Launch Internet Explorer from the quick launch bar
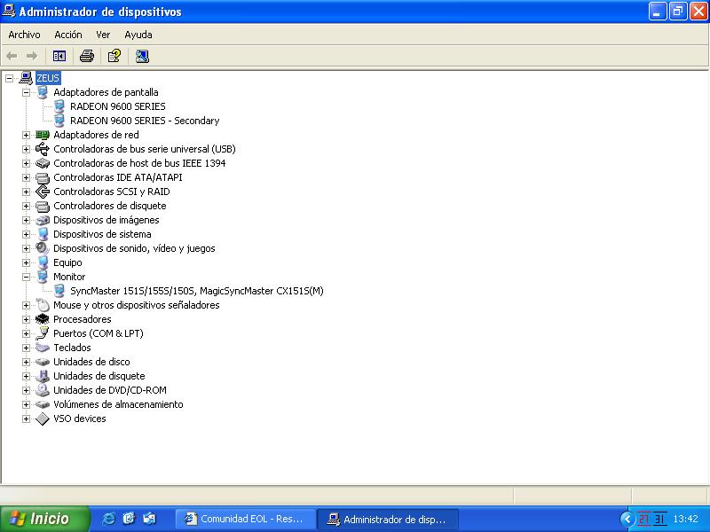Screen dimensions: 710x532 click(x=108, y=519)
